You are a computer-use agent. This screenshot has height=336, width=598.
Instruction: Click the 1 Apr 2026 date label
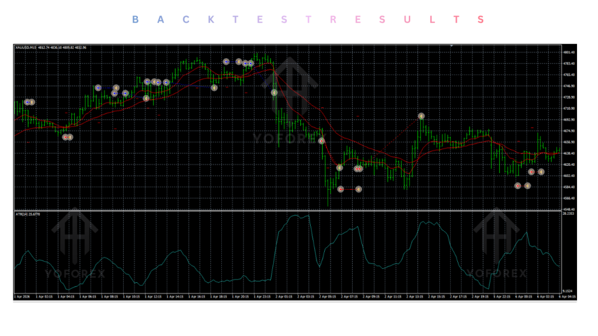(22, 296)
